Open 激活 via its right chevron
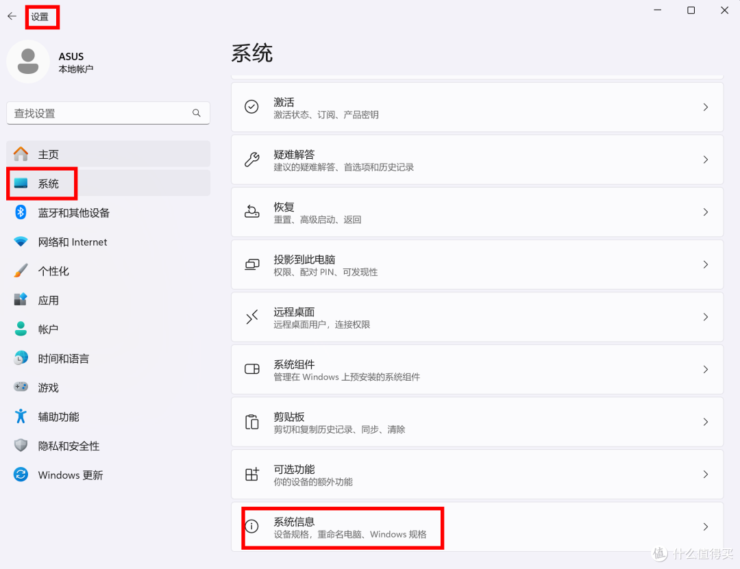The width and height of the screenshot is (740, 569). pos(706,107)
